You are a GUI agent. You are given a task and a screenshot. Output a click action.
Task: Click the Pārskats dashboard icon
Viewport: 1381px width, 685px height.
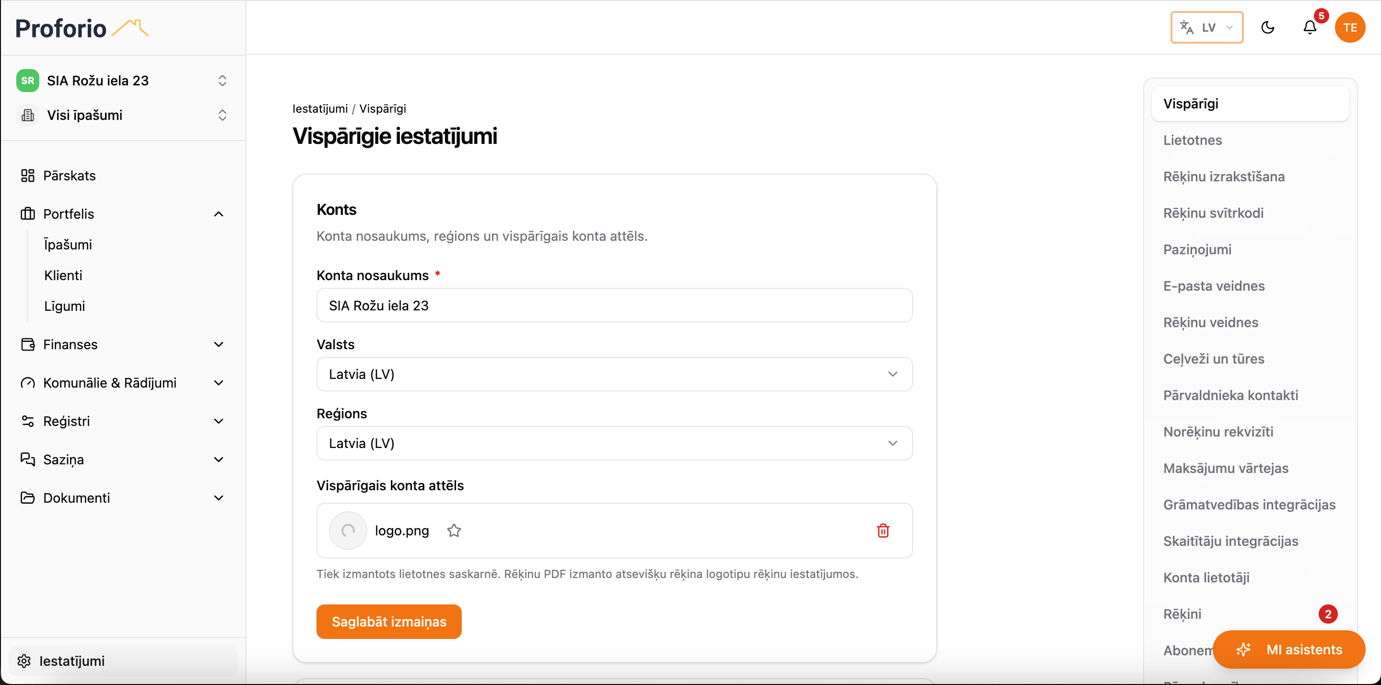click(x=27, y=176)
